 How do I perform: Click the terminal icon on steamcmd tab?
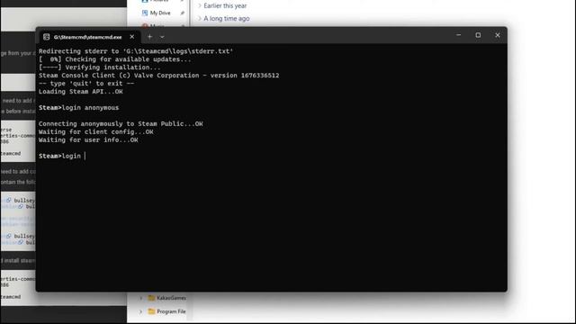[x=46, y=37]
